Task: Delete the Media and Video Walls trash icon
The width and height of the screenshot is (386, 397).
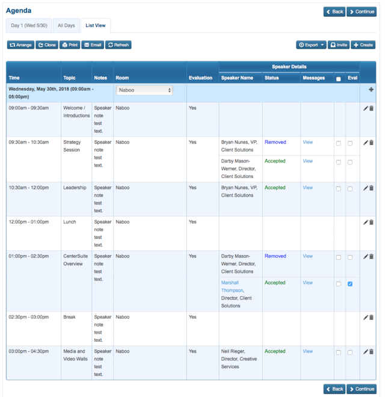Action: (372, 352)
